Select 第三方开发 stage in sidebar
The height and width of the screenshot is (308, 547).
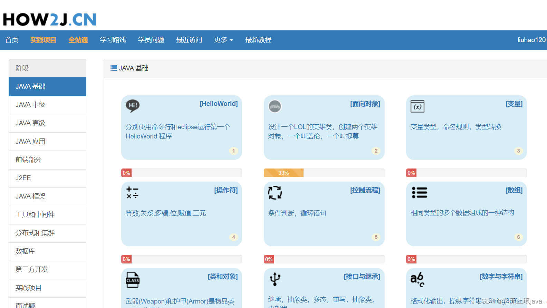point(47,270)
